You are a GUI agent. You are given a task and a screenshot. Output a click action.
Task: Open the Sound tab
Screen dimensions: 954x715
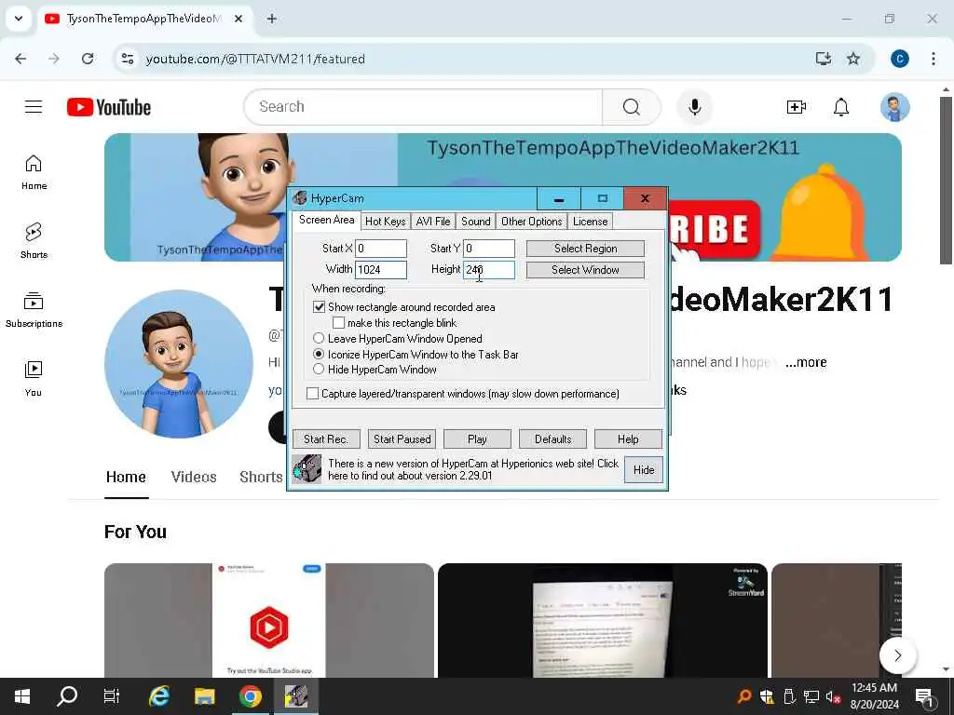[476, 222]
